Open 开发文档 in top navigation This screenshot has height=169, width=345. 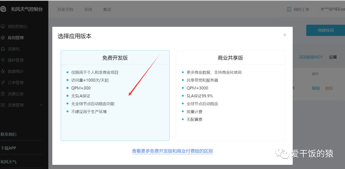[x=65, y=10]
